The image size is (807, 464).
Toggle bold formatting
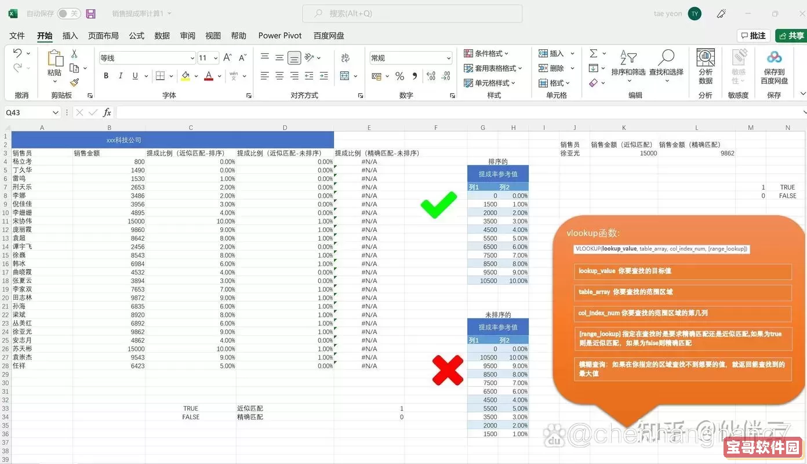(106, 76)
